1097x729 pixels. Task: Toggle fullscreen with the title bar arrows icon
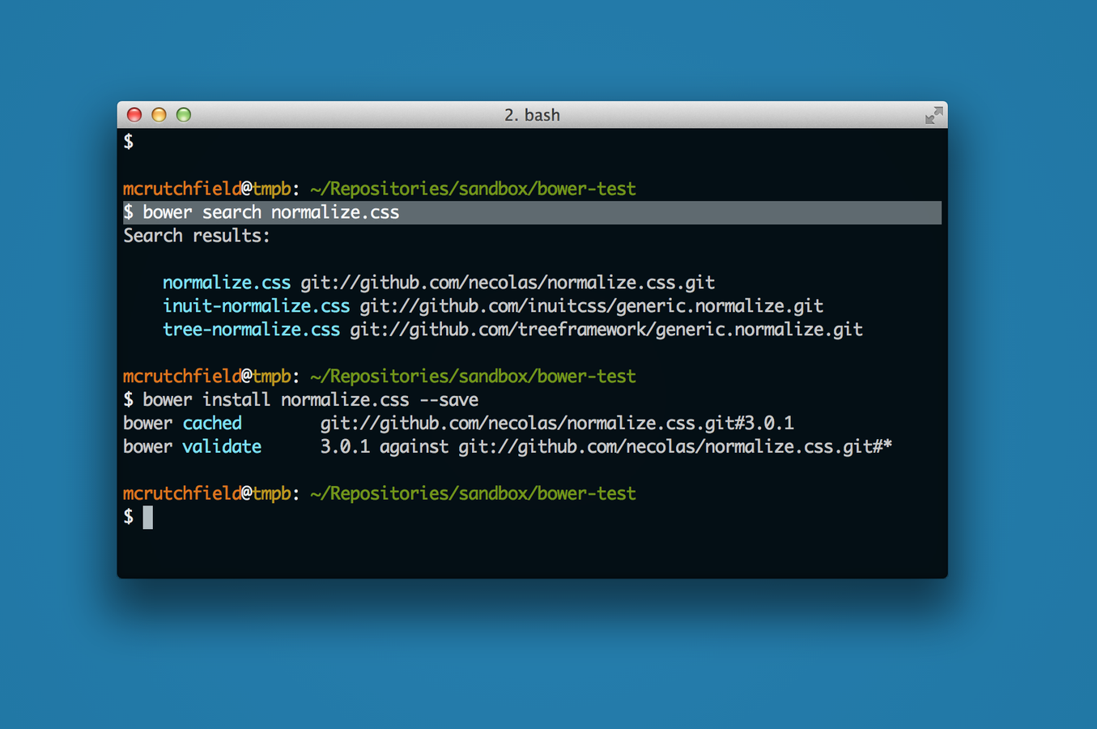point(933,115)
